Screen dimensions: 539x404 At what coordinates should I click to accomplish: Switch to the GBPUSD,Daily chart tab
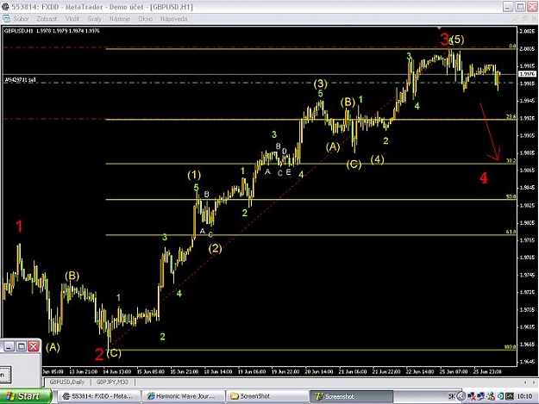(x=66, y=382)
